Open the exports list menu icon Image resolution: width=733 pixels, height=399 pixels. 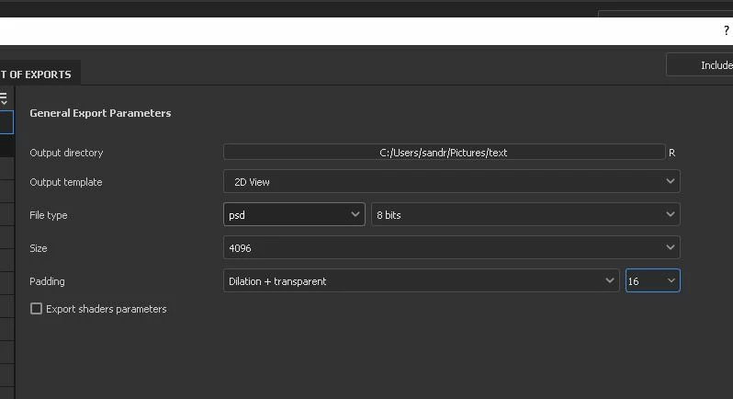point(4,98)
